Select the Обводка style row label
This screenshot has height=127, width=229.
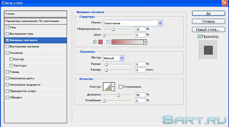[x=16, y=97]
